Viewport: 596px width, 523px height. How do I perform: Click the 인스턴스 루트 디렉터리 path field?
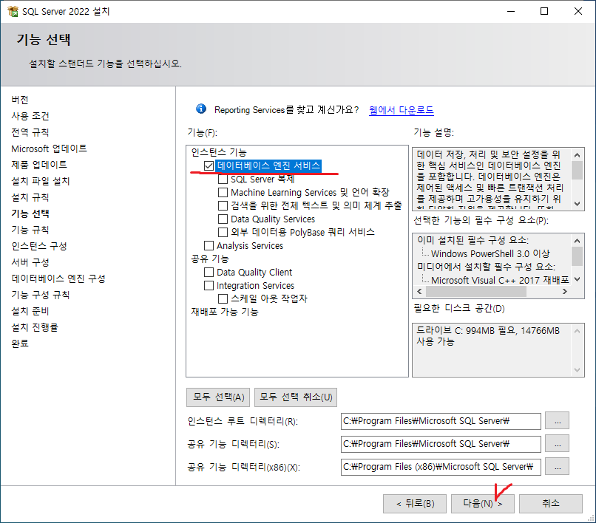coord(441,421)
